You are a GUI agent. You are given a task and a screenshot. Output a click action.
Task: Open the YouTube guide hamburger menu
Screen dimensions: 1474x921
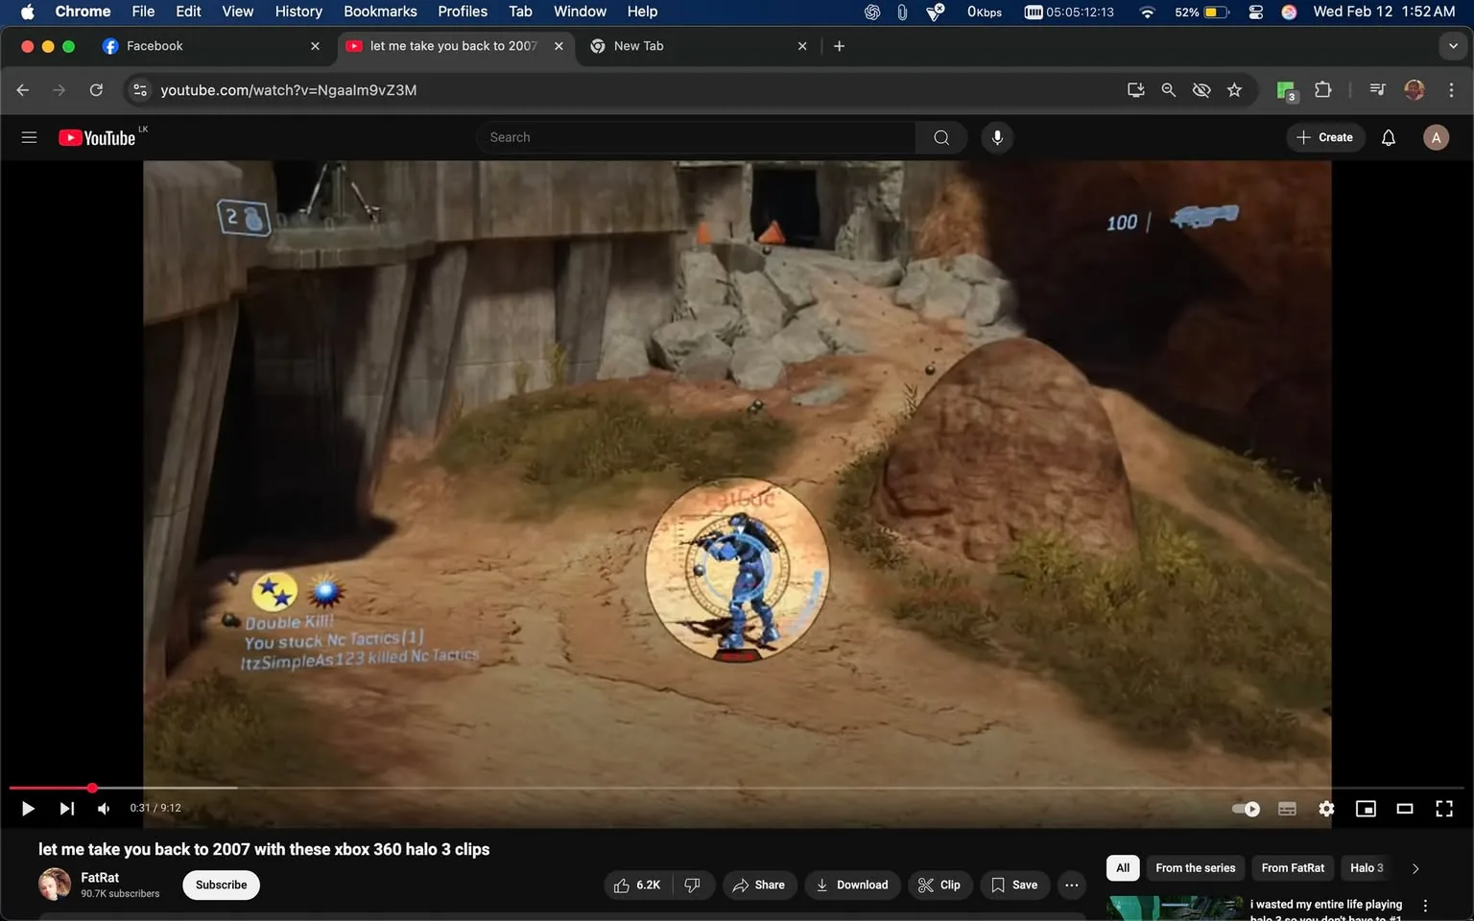tap(29, 136)
